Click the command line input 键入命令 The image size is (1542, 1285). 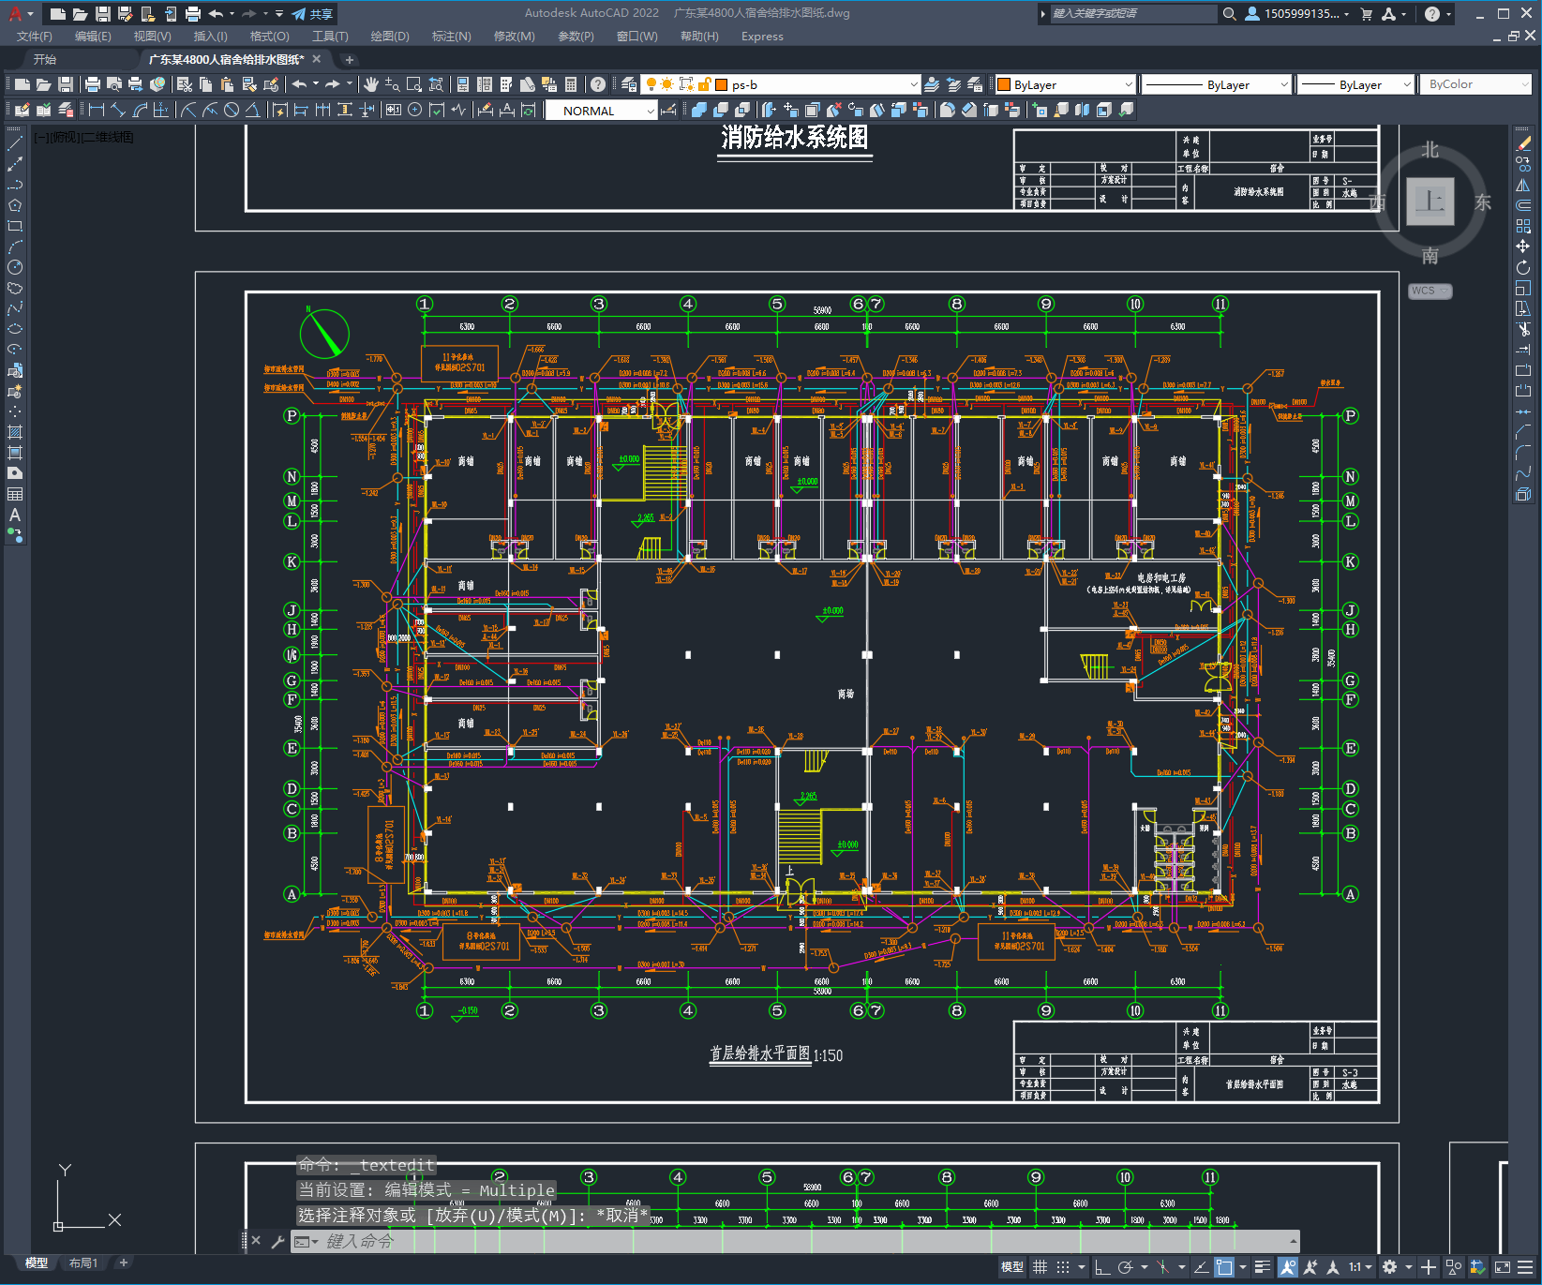point(806,1241)
